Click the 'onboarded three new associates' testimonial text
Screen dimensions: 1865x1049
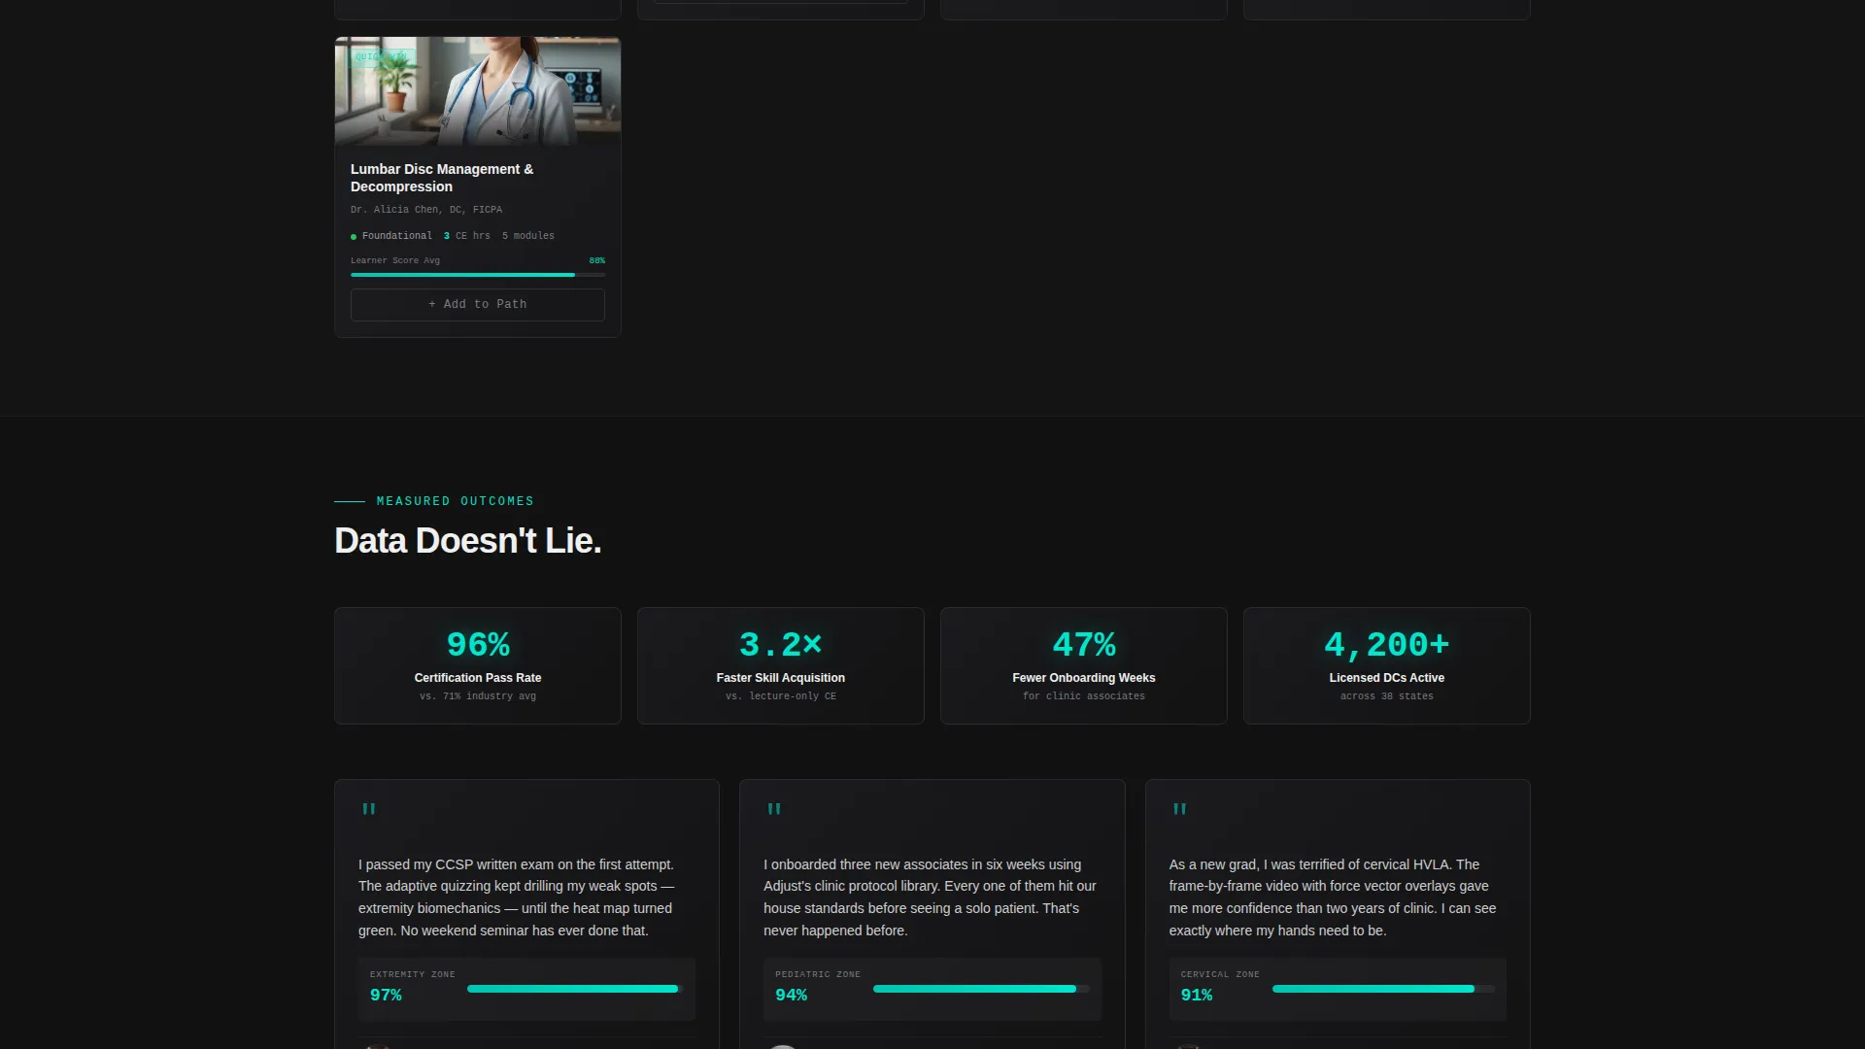tap(931, 897)
